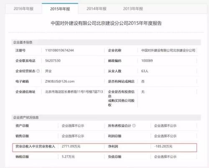Click the 负债总额 label

tap(115, 157)
